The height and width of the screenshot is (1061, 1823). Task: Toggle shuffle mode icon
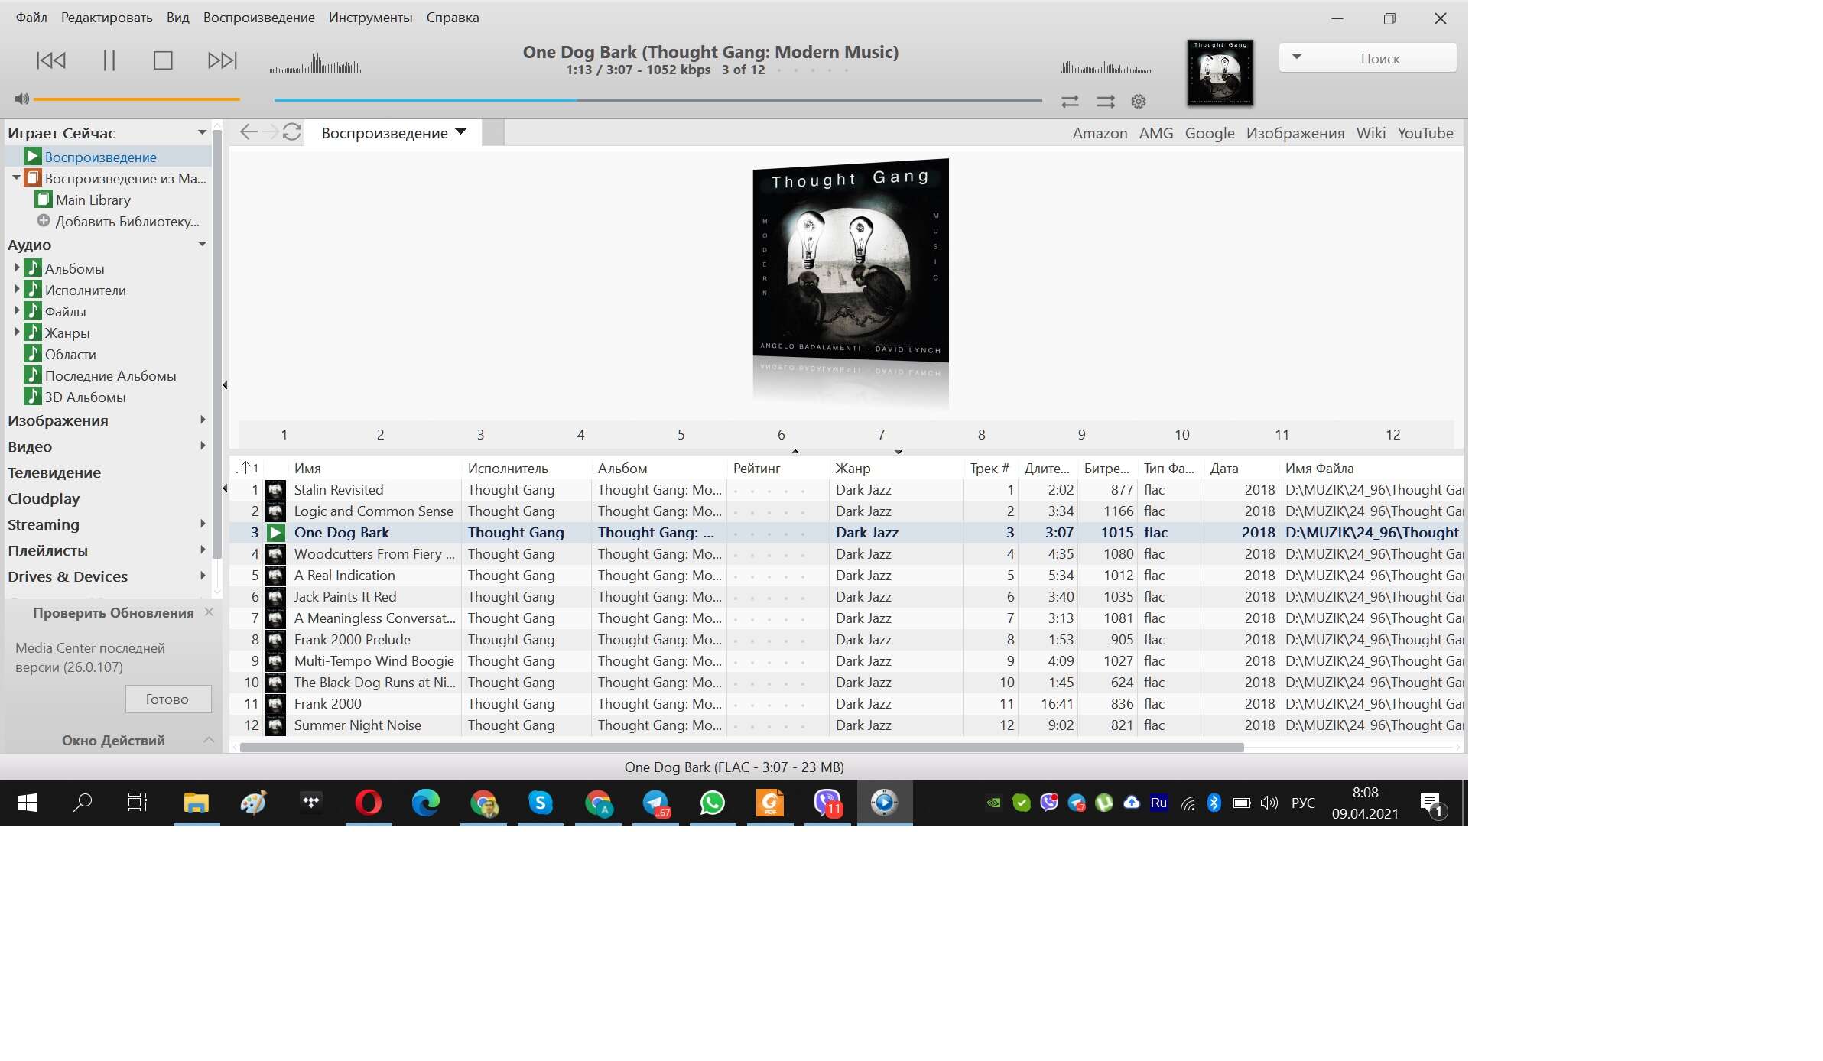coord(1105,101)
